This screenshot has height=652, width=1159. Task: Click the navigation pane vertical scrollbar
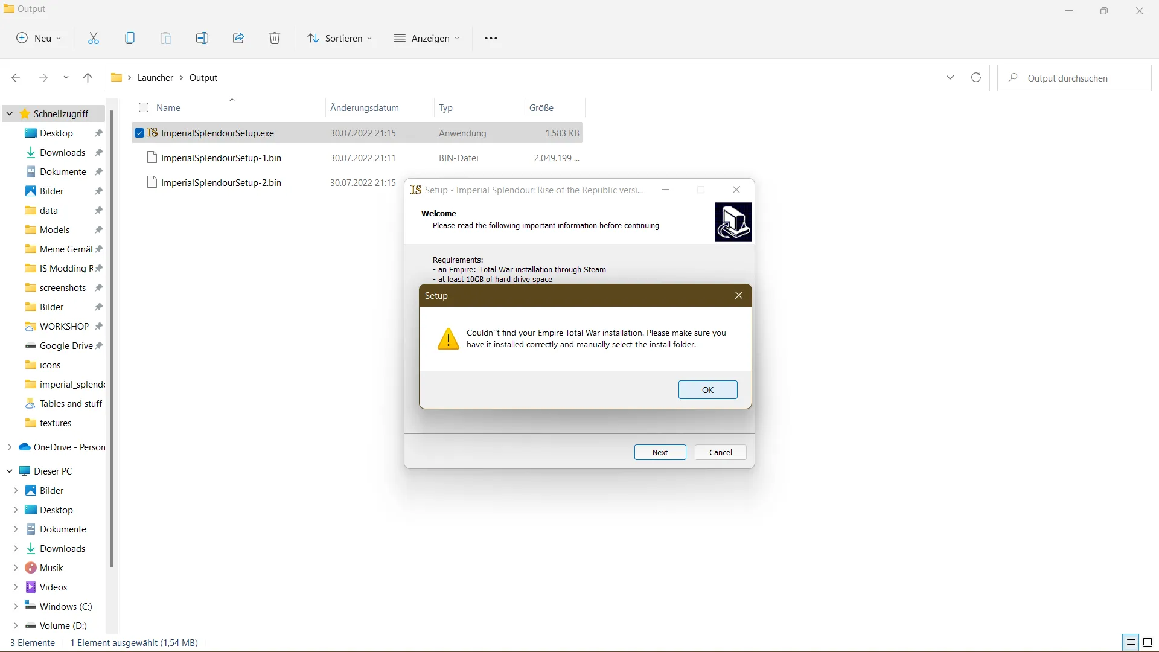coord(112,338)
